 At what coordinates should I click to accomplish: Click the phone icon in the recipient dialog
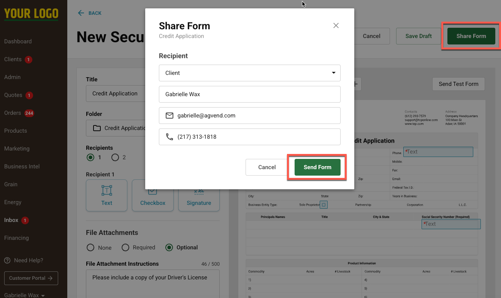point(169,136)
